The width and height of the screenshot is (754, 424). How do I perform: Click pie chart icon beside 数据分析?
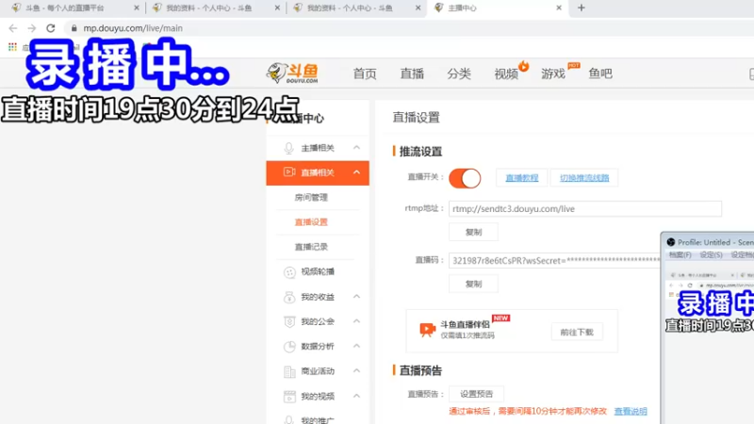(289, 346)
